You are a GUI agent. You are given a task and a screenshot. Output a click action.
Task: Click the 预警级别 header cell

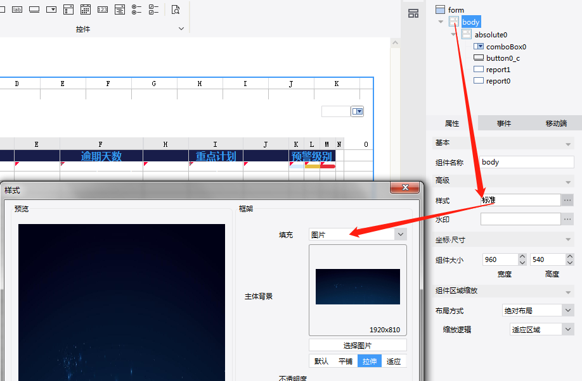(312, 156)
